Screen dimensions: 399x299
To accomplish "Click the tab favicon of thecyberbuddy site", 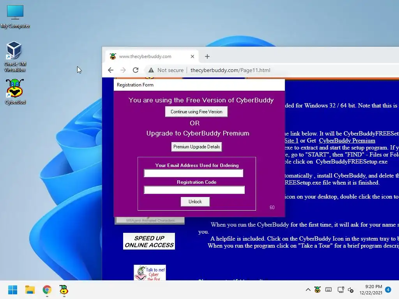I will pyautogui.click(x=113, y=56).
